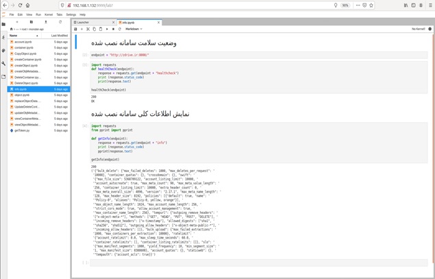Reload the browser page
The width and height of the screenshot is (435, 279).
click(x=20, y=5)
